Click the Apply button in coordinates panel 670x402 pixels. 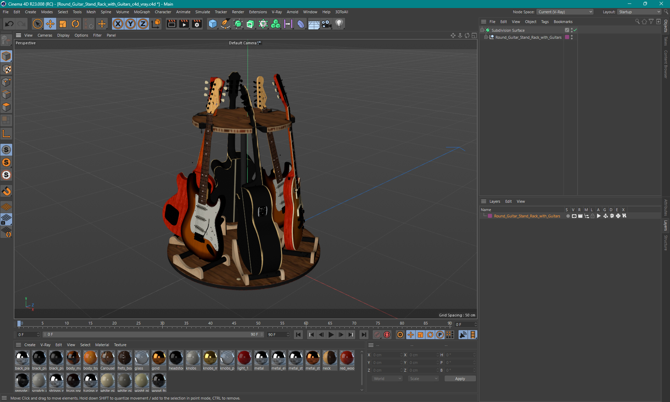coord(460,379)
